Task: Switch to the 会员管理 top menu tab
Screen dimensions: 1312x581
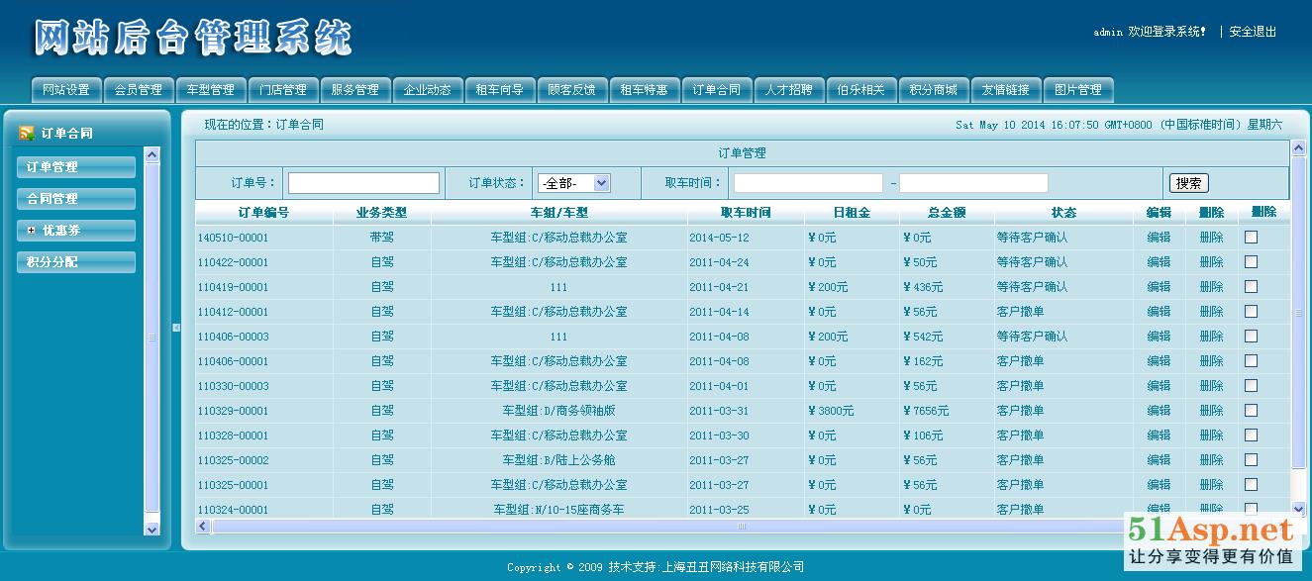Action: [139, 90]
